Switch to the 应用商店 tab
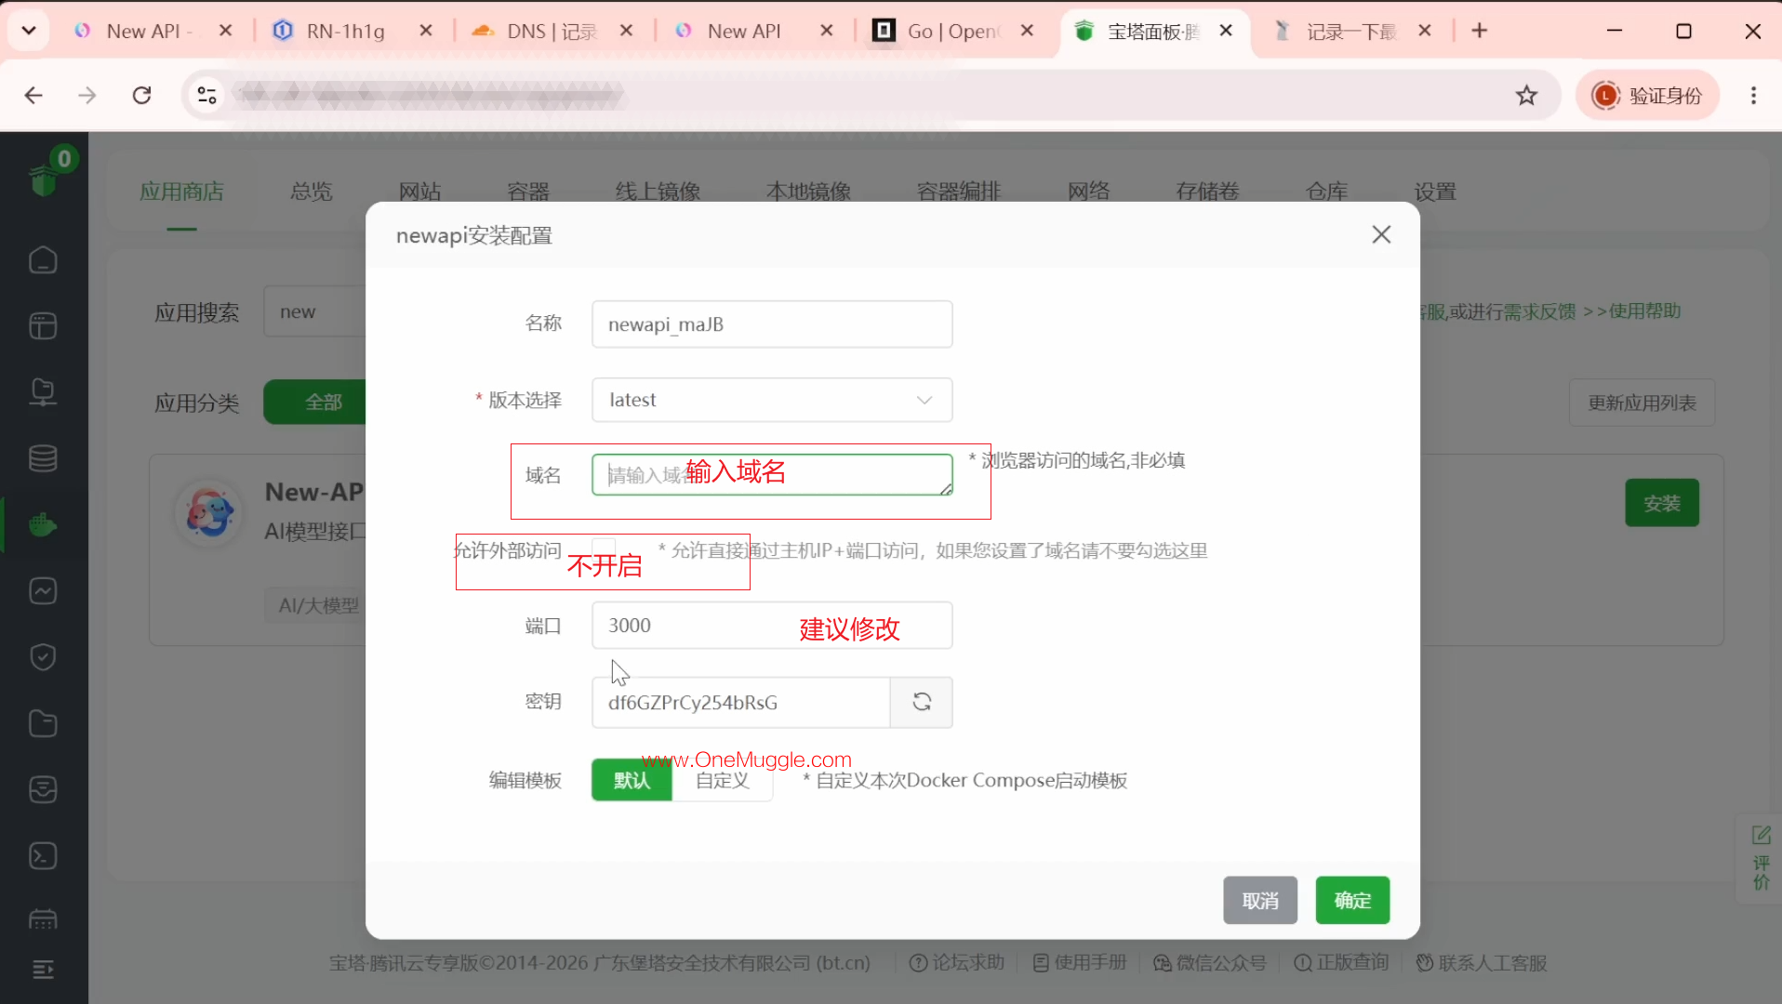 [x=181, y=192]
